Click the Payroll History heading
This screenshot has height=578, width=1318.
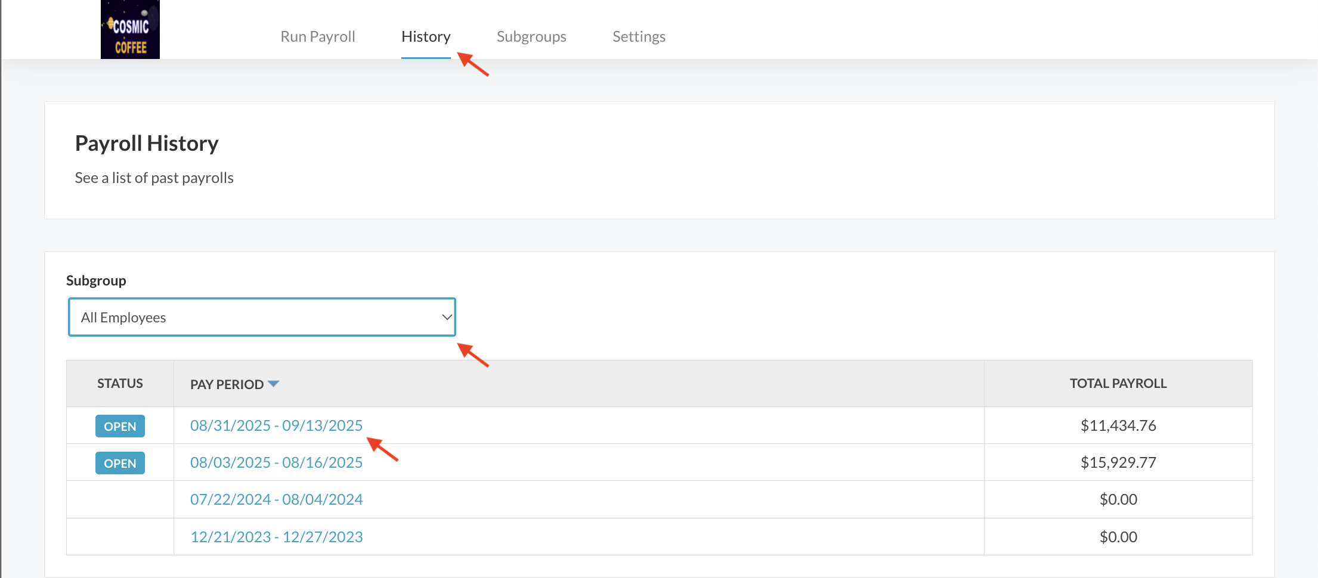coord(147,144)
